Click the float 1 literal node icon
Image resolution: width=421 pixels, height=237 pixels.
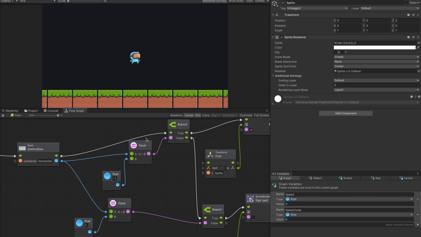[x=79, y=223]
